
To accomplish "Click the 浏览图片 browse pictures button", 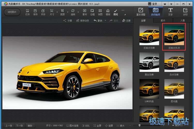I will tap(12, 12).
